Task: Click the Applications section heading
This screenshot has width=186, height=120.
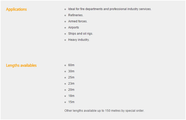Action: 16,9
